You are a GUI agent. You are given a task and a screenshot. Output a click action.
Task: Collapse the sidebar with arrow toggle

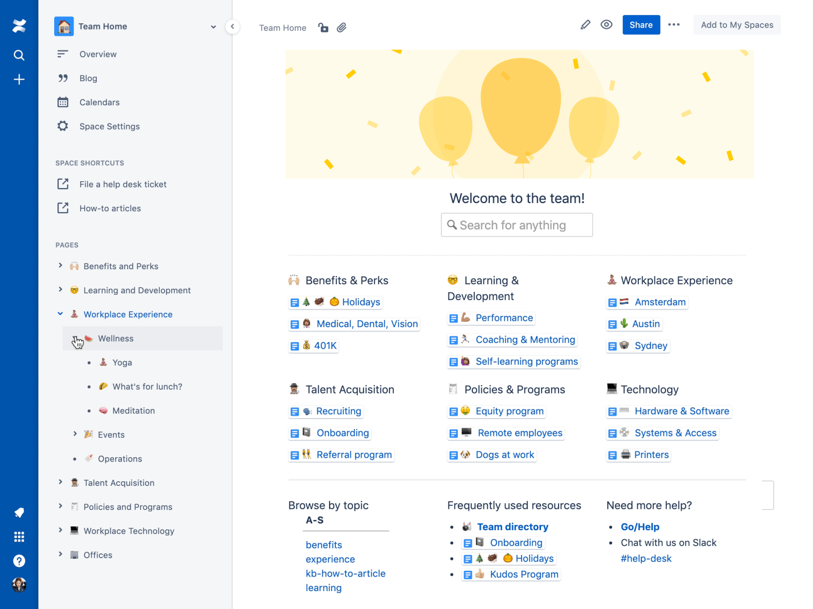click(x=232, y=27)
